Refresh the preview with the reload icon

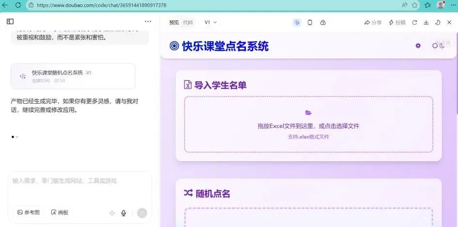point(414,22)
